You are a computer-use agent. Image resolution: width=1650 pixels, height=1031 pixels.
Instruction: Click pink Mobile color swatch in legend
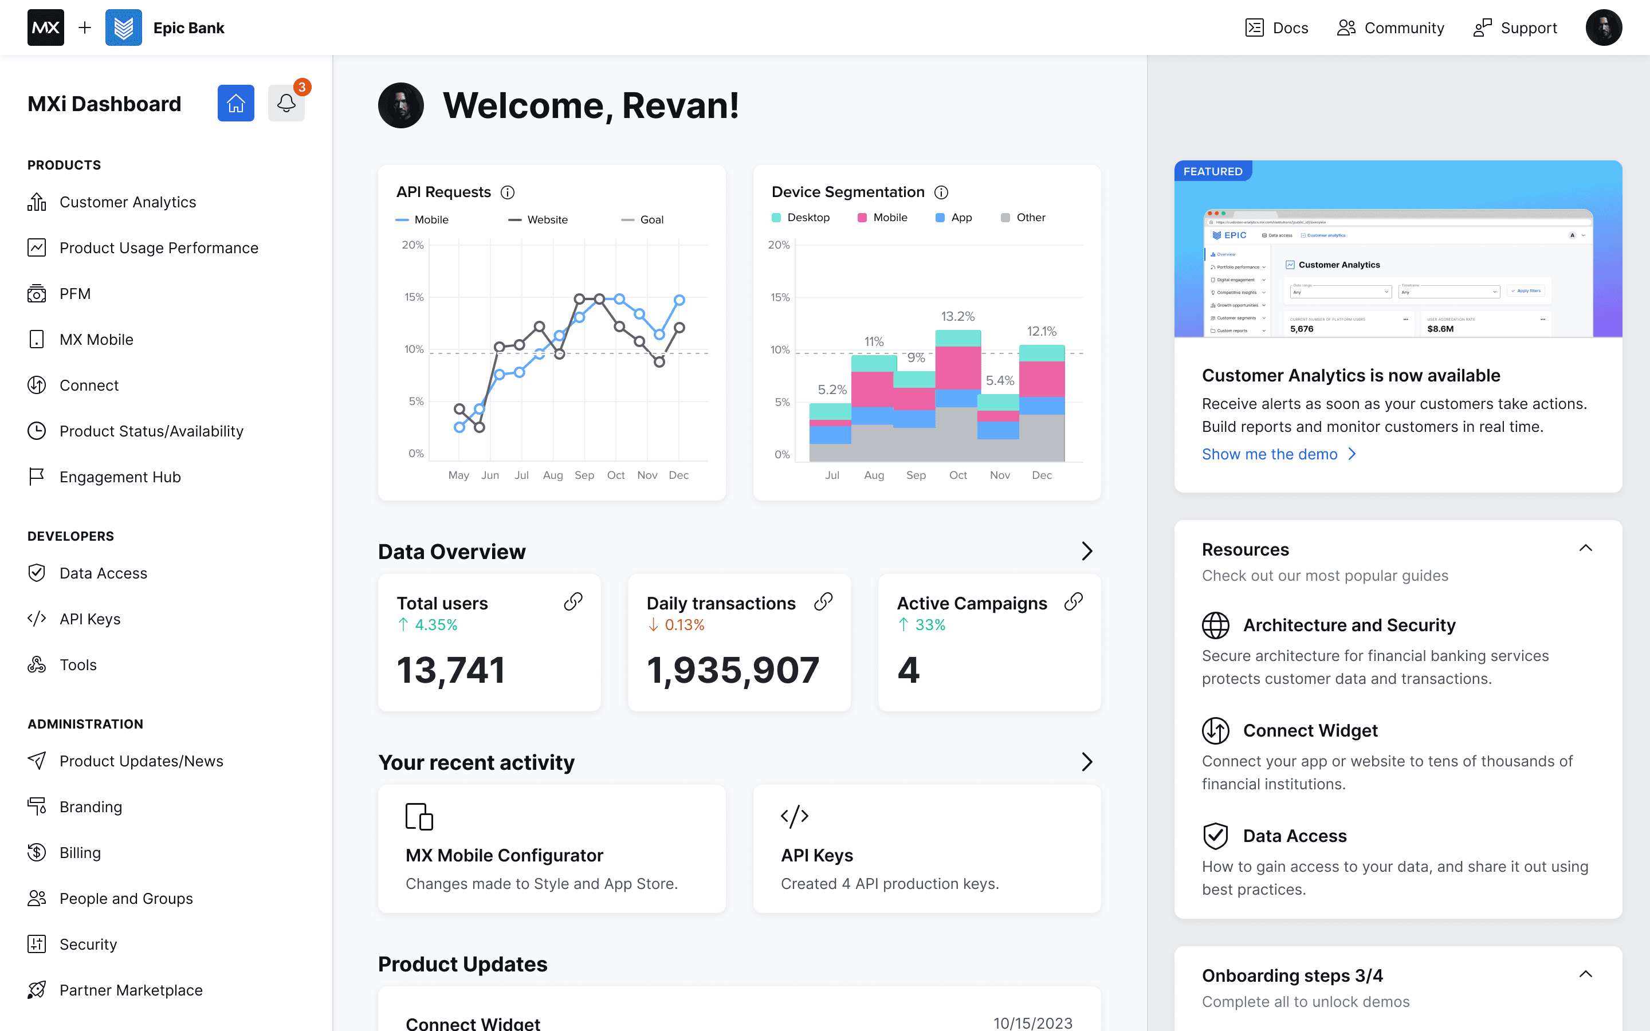coord(862,218)
